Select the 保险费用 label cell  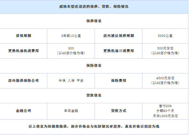(x=119, y=80)
